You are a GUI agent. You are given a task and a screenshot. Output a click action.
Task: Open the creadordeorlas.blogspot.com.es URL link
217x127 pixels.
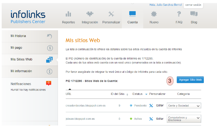[86, 106]
